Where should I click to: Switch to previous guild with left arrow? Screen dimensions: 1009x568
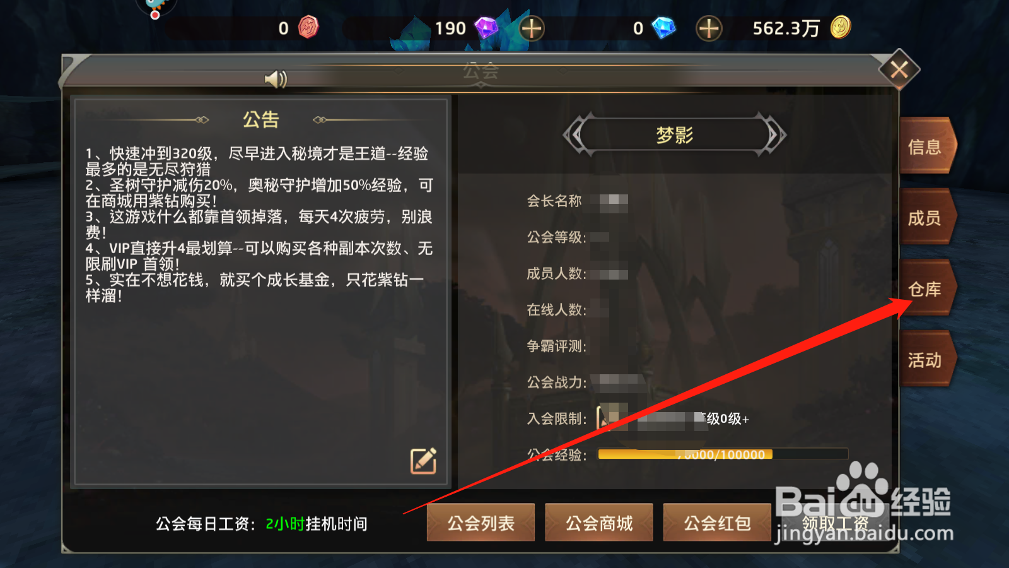point(576,134)
